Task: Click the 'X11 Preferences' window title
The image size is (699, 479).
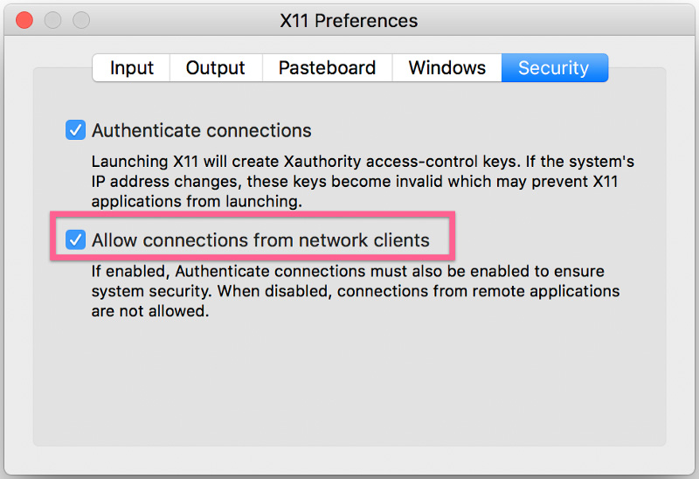Action: point(349,20)
